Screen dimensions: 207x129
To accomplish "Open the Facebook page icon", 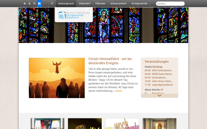I will pos(39,3).
